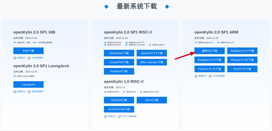Click checkmark next to 支持Raspberry Pi
The width and height of the screenshot is (272, 131).
[x=196, y=42]
